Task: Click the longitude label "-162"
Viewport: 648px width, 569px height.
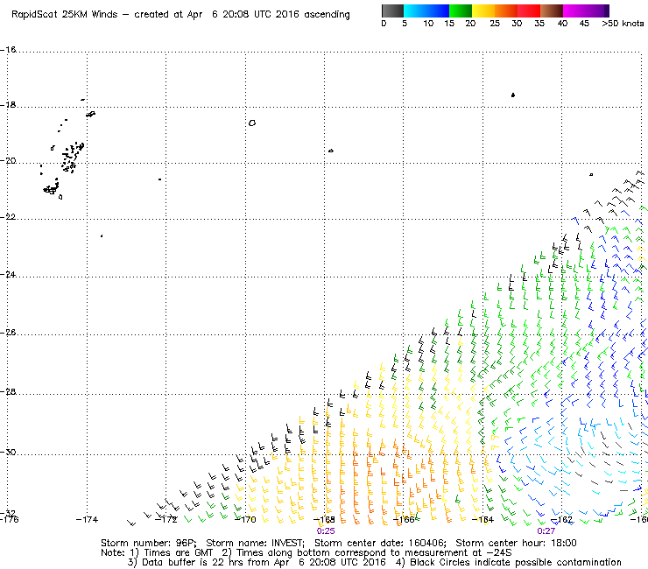Action: click(561, 519)
